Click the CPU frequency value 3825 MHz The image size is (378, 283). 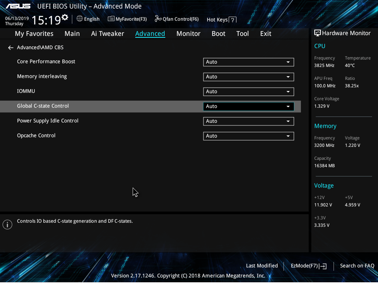(324, 65)
